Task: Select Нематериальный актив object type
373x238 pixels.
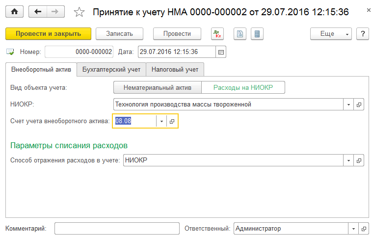Action: click(158, 87)
